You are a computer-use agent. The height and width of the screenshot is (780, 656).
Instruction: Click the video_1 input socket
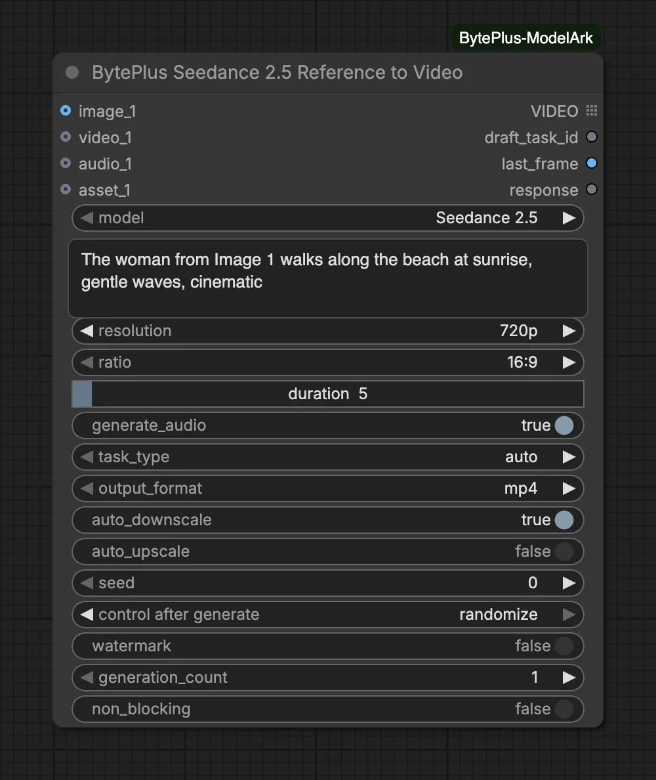(66, 137)
